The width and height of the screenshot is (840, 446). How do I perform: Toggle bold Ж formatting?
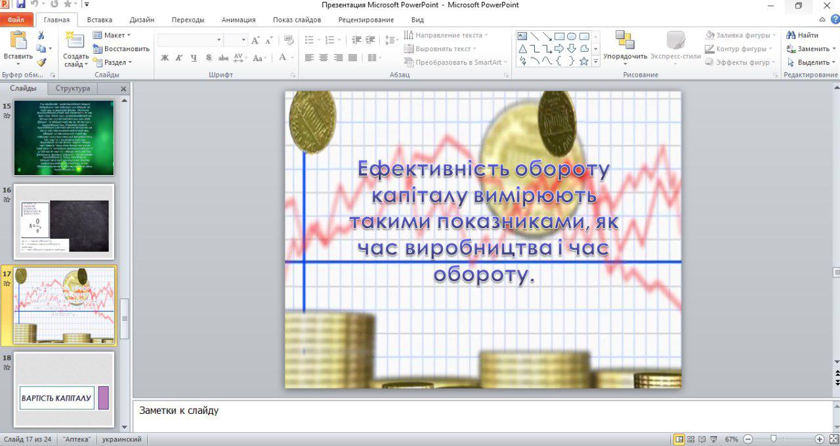(165, 58)
